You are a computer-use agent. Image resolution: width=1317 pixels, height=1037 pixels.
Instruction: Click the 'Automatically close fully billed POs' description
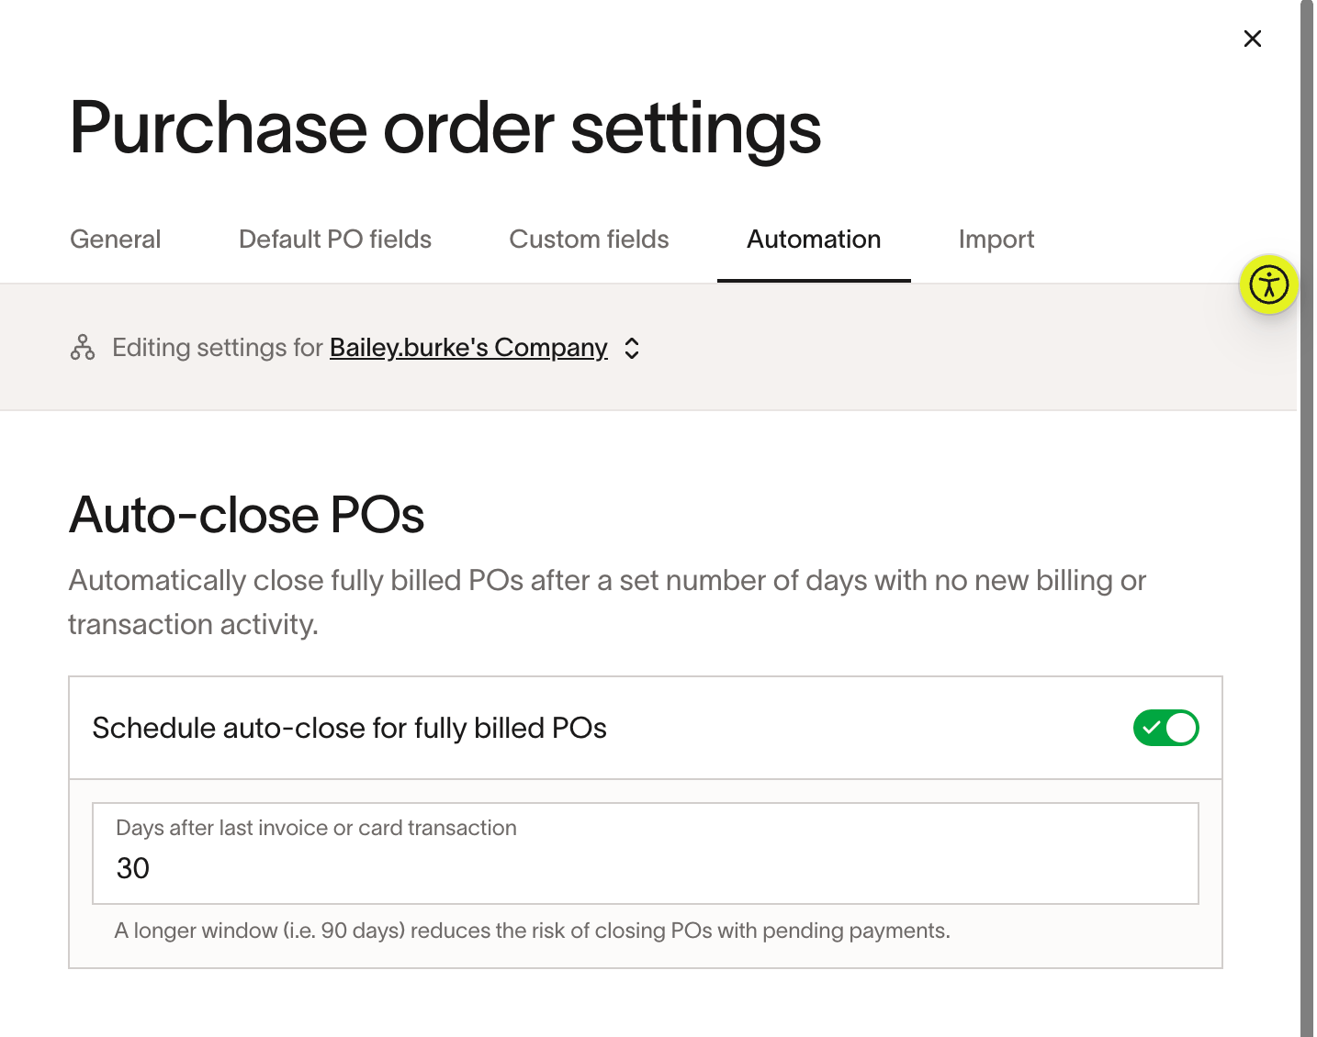point(607,602)
